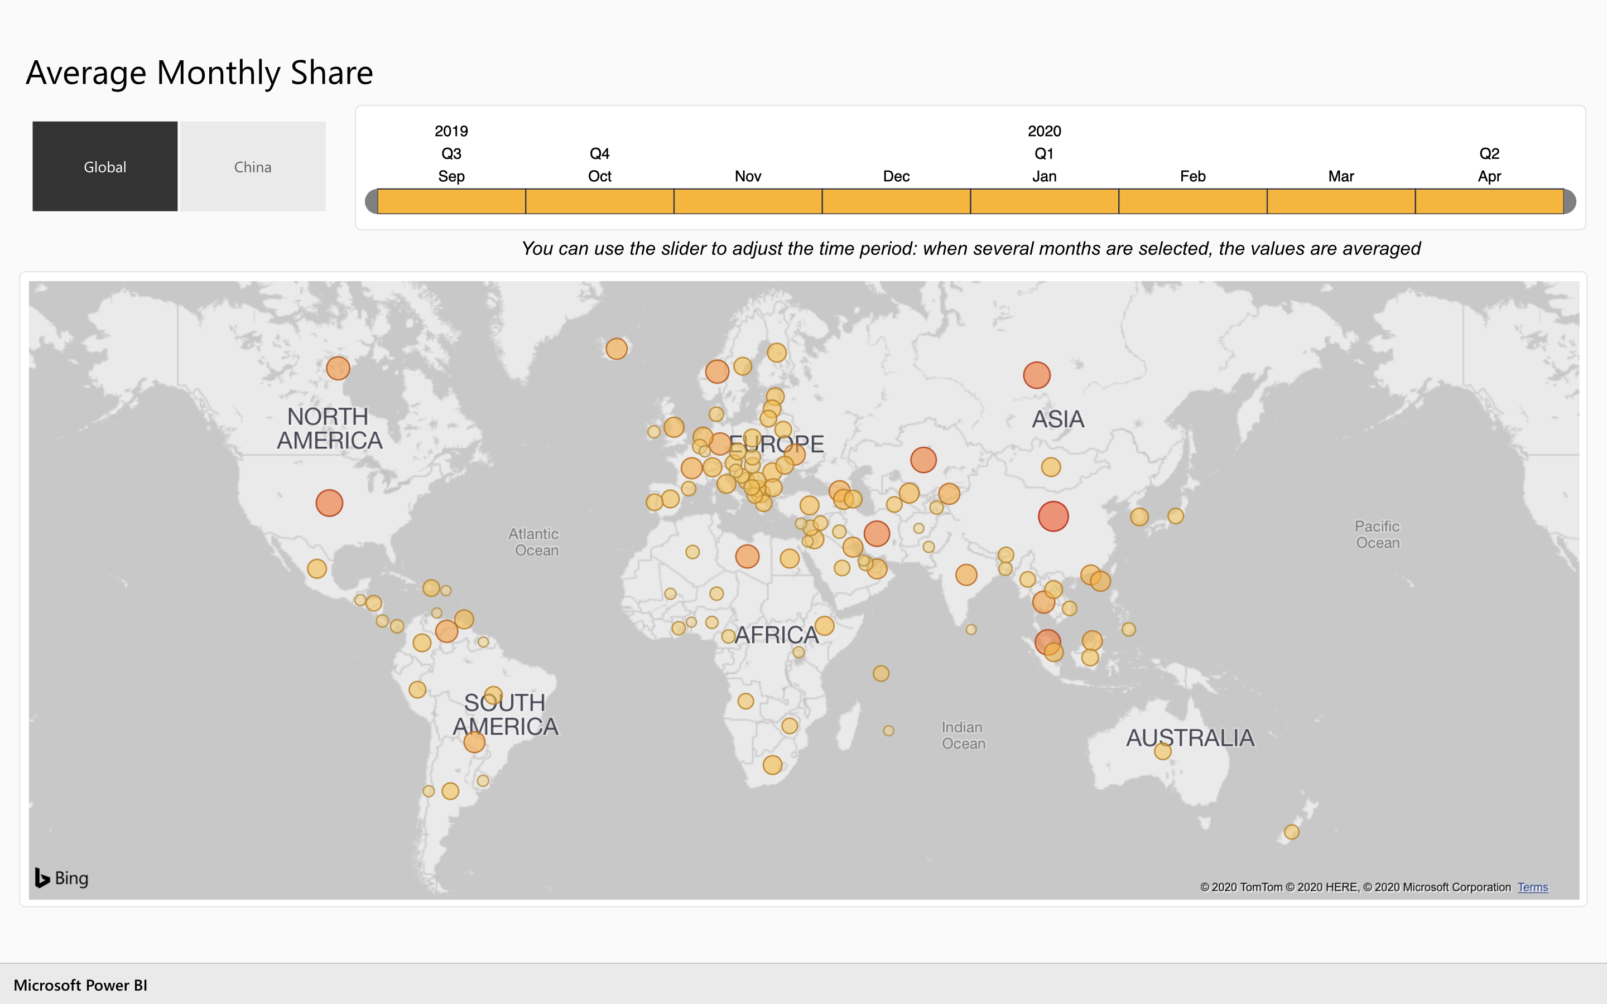Click the bubble over Iceland
The image size is (1607, 1004).
pyautogui.click(x=616, y=349)
